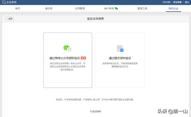Open the 应用管理 tab
Viewport: 191px width, 117px height.
point(80,9)
